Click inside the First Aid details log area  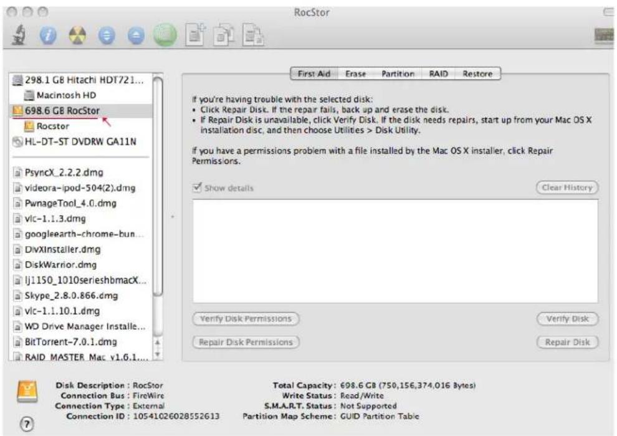395,251
